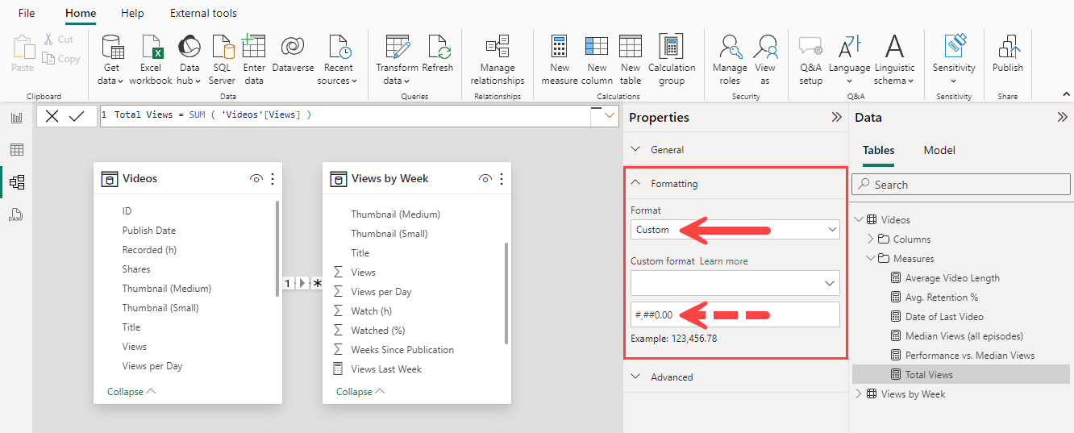Select the Dataverse source icon
This screenshot has height=433, width=1074.
(x=293, y=47)
